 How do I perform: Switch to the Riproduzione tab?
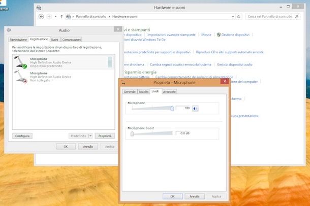coord(18,39)
